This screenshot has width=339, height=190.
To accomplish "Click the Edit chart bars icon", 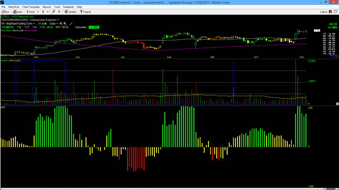I will click(43, 24).
